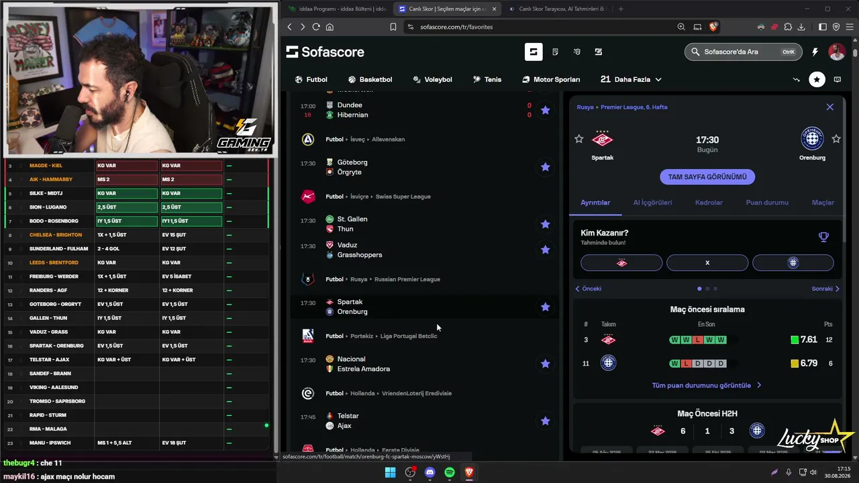This screenshot has width=859, height=483.
Task: Click the TAM SAYFA GÖRÜNÜMÜ button
Action: (707, 177)
